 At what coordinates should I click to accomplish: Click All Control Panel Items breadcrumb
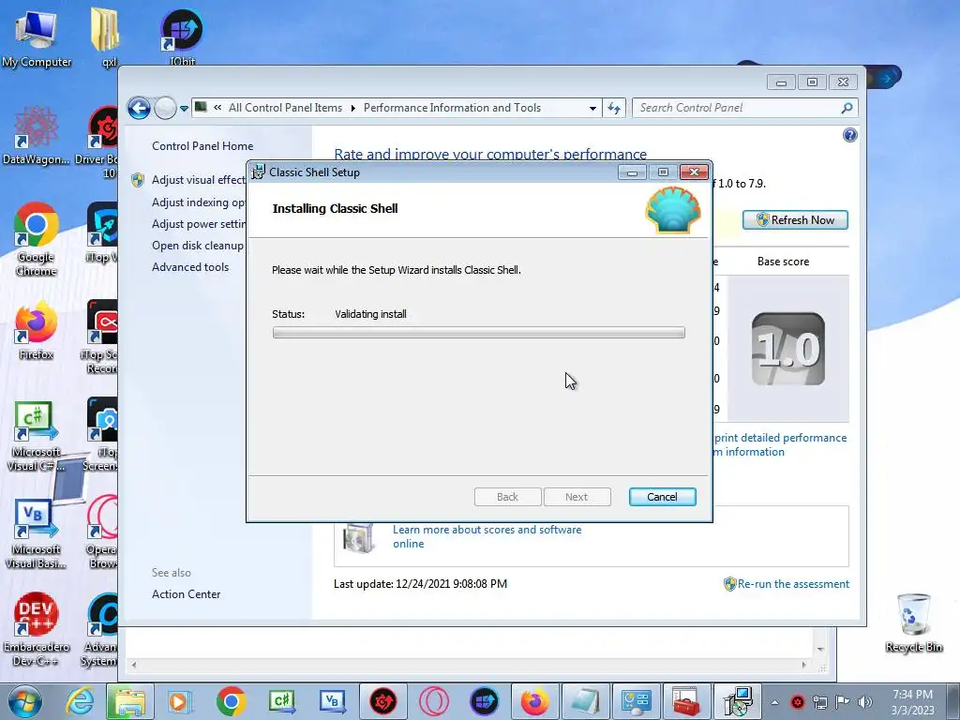[285, 108]
